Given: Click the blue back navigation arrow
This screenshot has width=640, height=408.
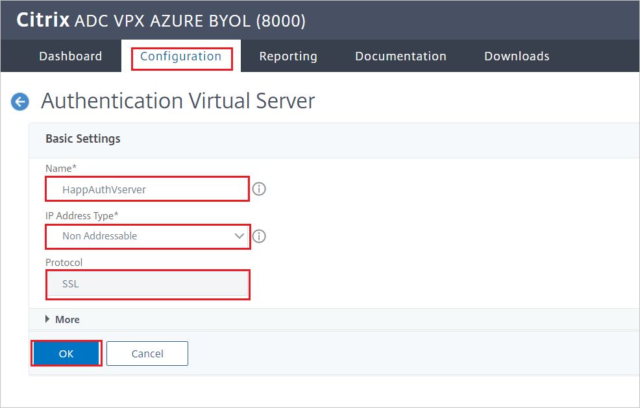Looking at the screenshot, I should (19, 102).
